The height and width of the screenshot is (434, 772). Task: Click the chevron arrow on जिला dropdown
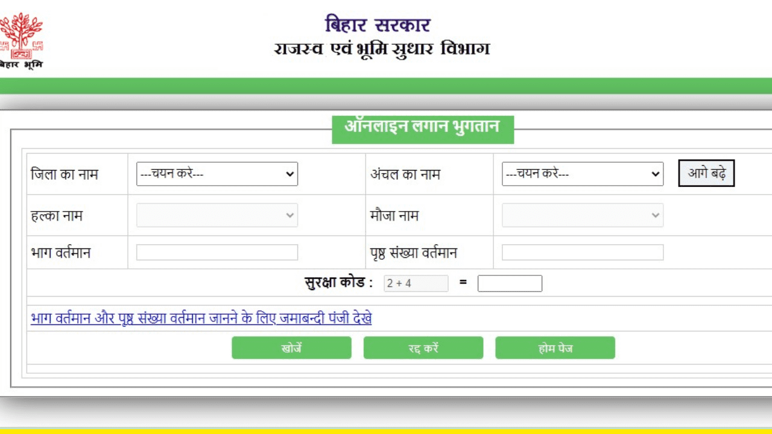point(290,174)
